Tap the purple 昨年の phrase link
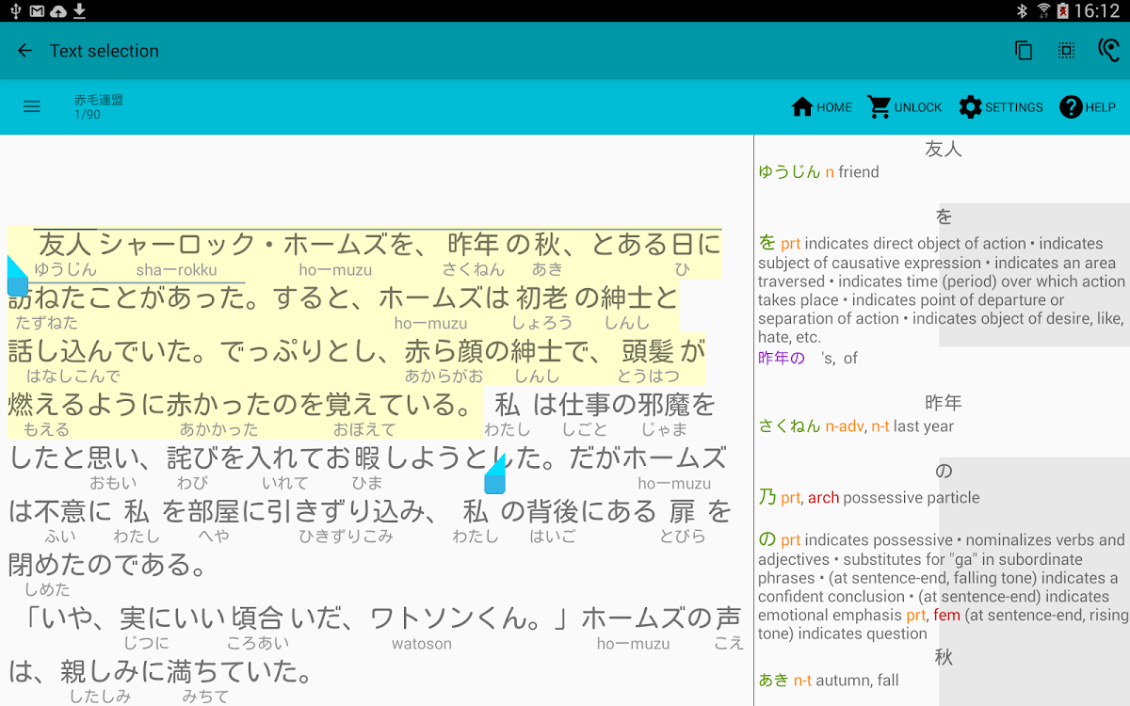The width and height of the screenshot is (1130, 706). [782, 358]
